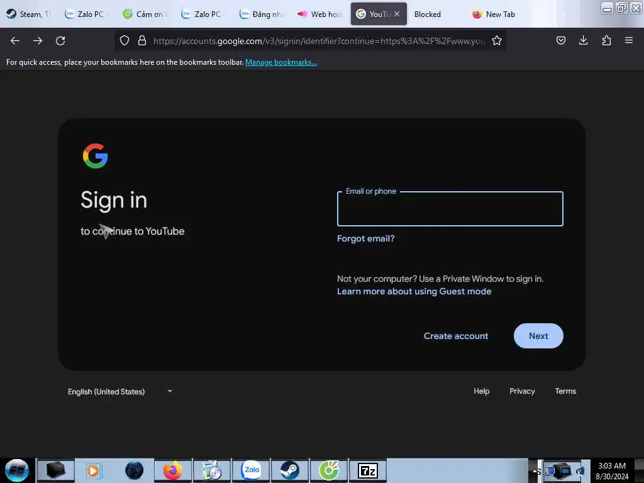This screenshot has height=483, width=644.
Task: Click the Next button
Action: coord(538,336)
